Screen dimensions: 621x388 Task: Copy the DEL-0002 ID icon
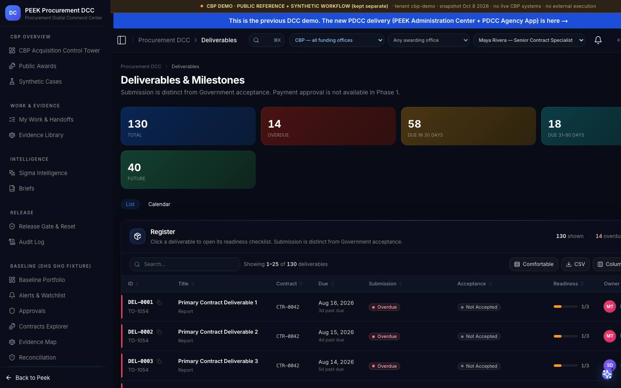click(x=159, y=332)
